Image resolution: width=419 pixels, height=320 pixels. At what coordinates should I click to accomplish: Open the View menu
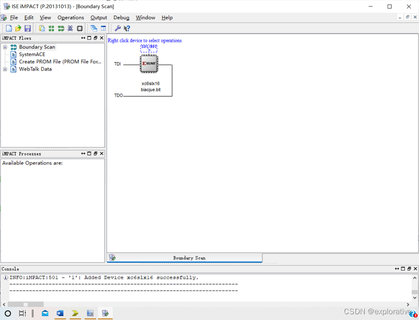[x=46, y=17]
